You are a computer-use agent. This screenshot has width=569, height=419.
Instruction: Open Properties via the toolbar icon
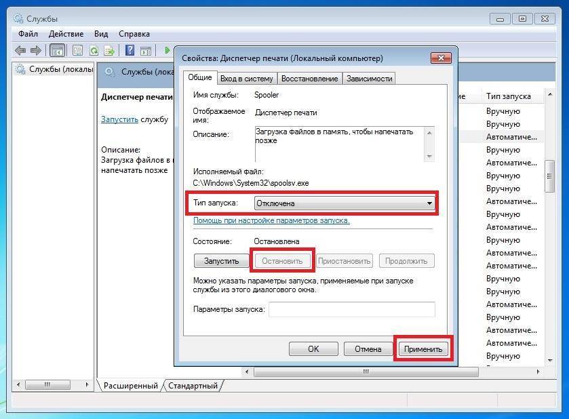77,50
